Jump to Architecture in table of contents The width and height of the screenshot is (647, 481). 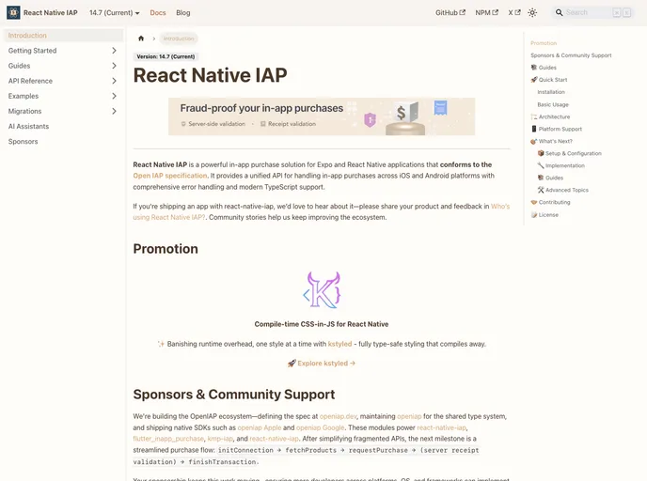coord(550,117)
